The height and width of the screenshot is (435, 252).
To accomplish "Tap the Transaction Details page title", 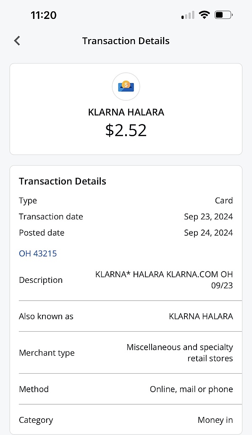I will pyautogui.click(x=126, y=41).
